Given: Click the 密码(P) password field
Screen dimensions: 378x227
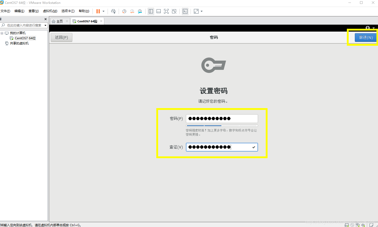Looking at the screenshot, I should point(222,119).
